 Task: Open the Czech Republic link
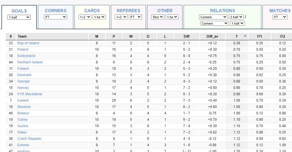pyautogui.click(x=29, y=139)
